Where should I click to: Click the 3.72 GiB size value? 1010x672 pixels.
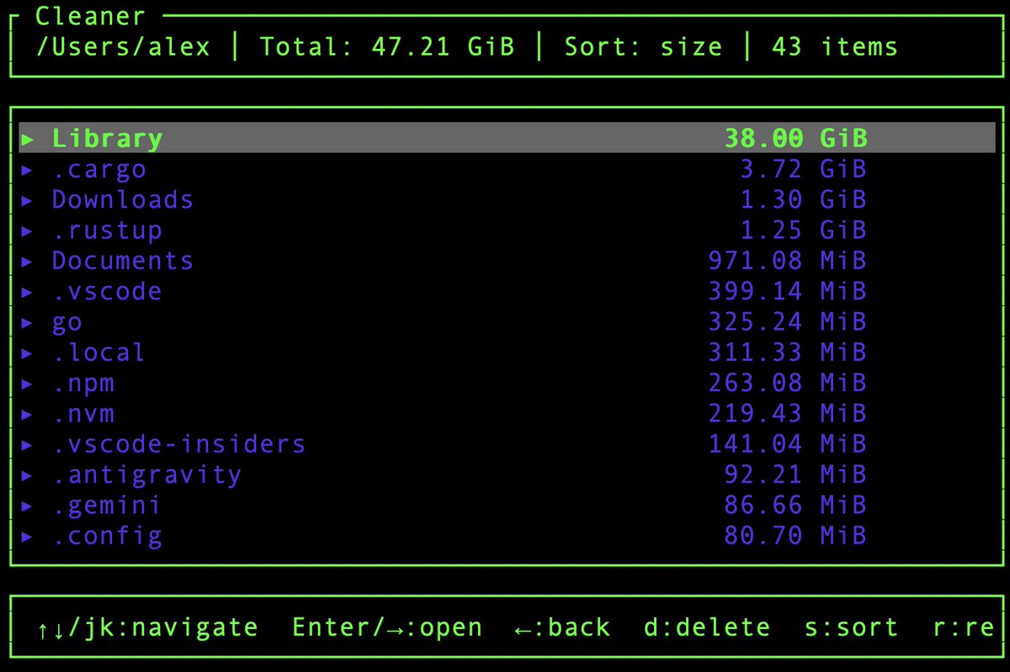[x=803, y=169]
